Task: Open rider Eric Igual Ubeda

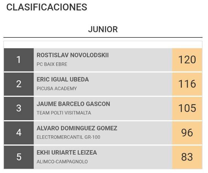Action: [x=63, y=79]
